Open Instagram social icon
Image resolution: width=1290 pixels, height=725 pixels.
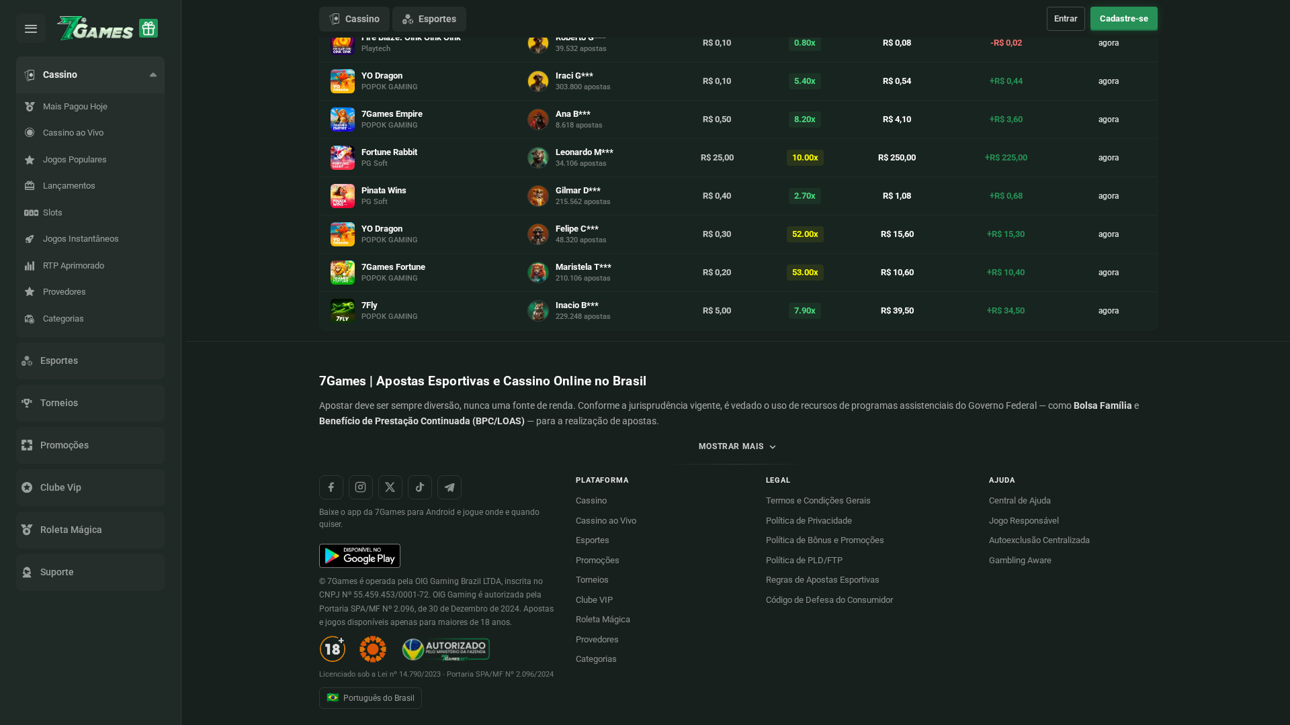click(x=361, y=487)
